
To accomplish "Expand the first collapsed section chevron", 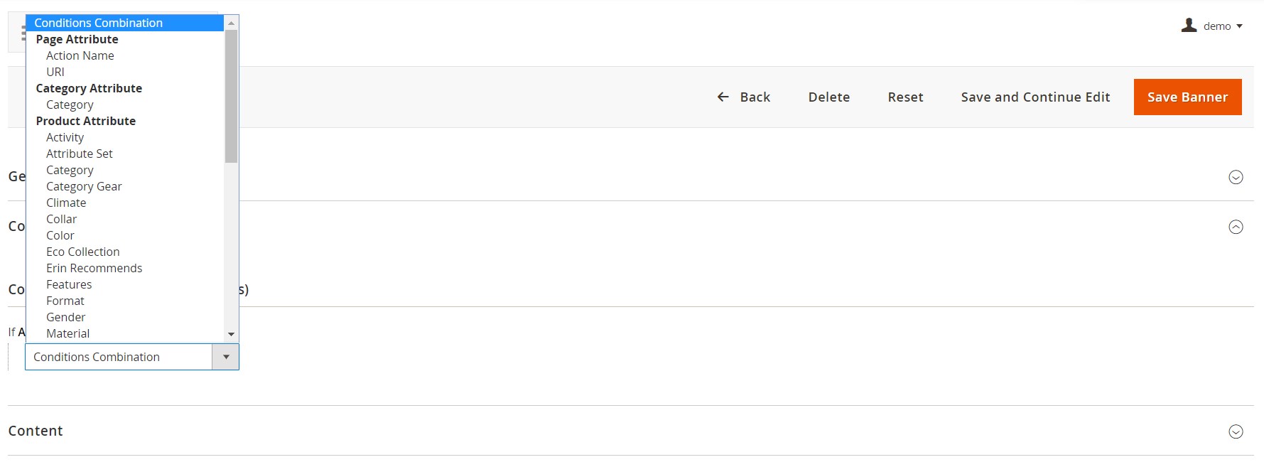I will 1236,177.
